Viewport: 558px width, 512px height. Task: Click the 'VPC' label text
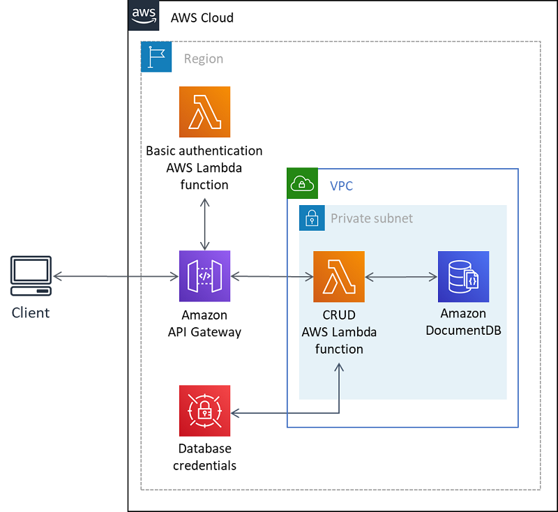(341, 186)
